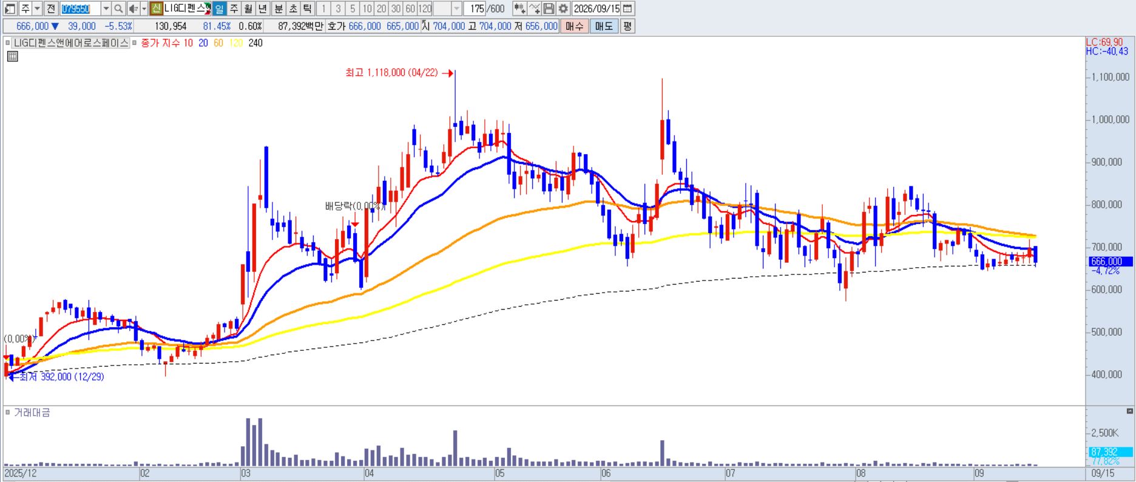Switch to 주 (weekly) chart period
Image resolution: width=1136 pixels, height=482 pixels.
234,8
